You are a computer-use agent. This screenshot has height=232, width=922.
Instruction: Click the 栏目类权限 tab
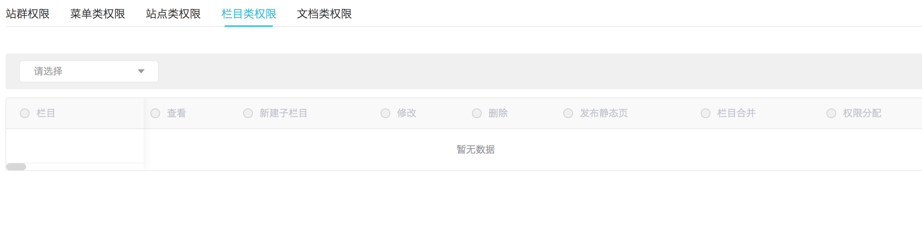(249, 14)
